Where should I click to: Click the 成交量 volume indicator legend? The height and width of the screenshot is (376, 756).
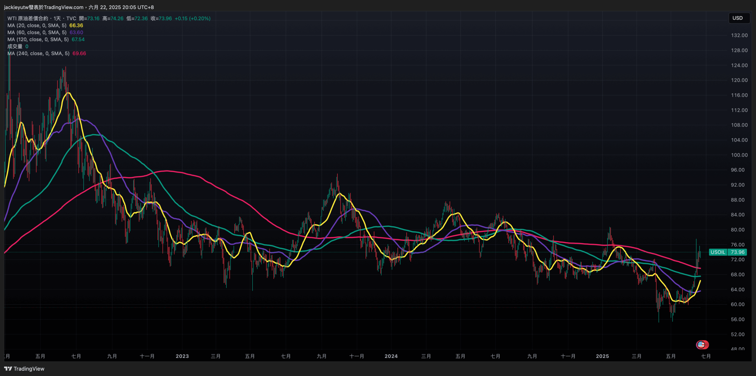[x=15, y=46]
